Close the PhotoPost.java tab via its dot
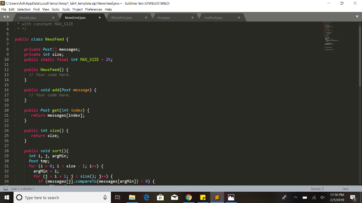Viewport: 362px width, 203px height. (x=146, y=18)
